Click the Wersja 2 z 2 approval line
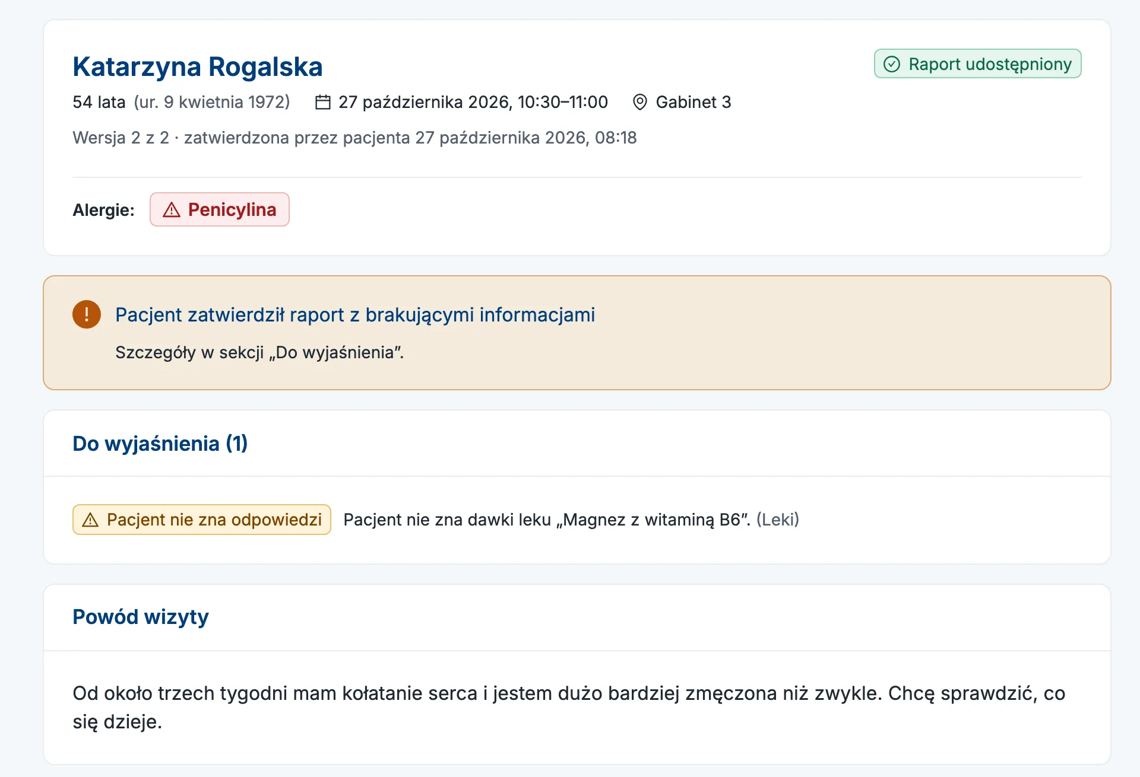1140x777 pixels. tap(354, 138)
